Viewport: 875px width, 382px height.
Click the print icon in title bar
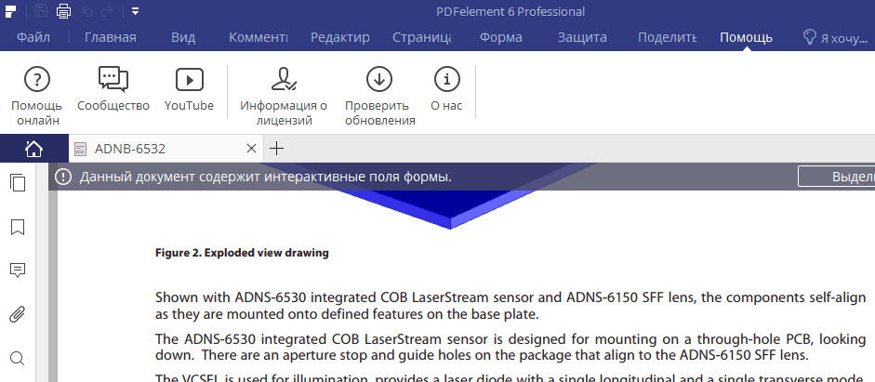point(63,12)
